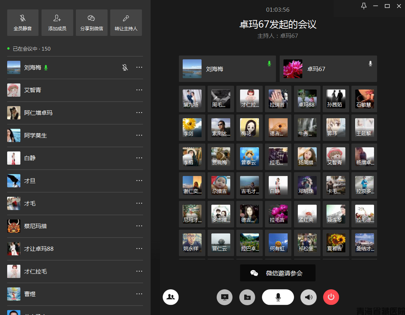Image resolution: width=405 pixels, height=315 pixels.
Task: Toggle the speaker sound button
Action: coord(308,297)
